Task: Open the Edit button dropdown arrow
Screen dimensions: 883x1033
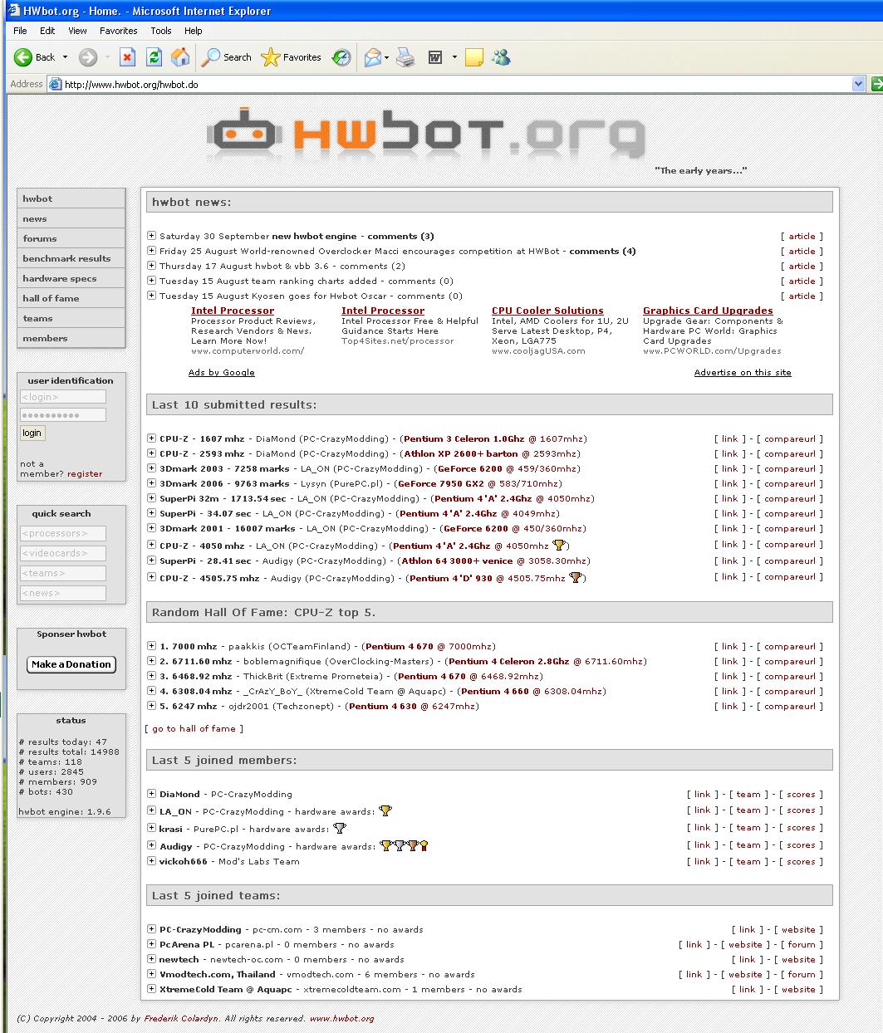Action: pyautogui.click(x=454, y=57)
